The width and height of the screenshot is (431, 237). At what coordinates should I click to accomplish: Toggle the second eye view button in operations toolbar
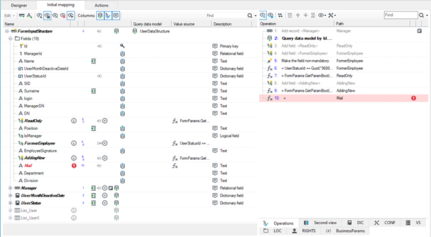click(271, 15)
